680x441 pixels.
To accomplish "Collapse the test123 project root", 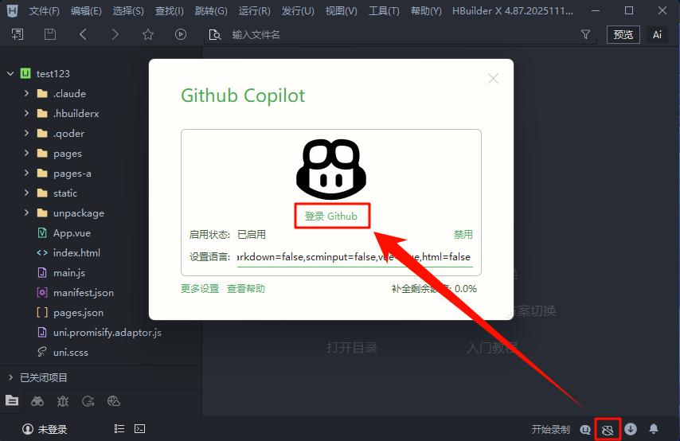I will pos(11,73).
